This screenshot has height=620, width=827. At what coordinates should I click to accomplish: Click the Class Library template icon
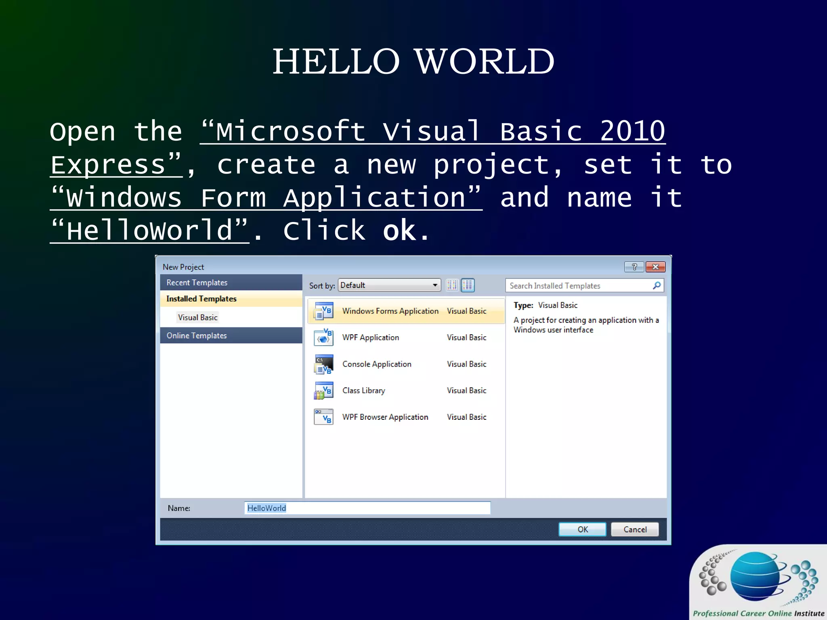coord(323,390)
